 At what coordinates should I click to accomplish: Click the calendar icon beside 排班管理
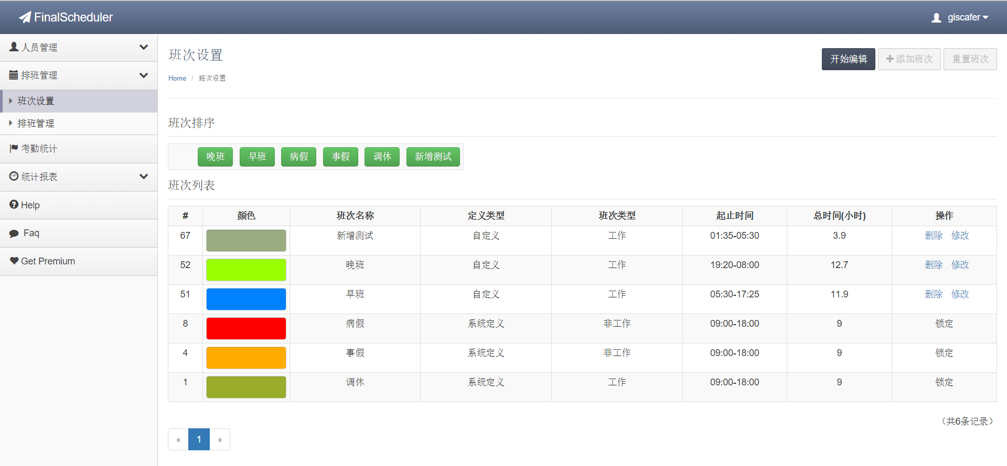[x=14, y=75]
